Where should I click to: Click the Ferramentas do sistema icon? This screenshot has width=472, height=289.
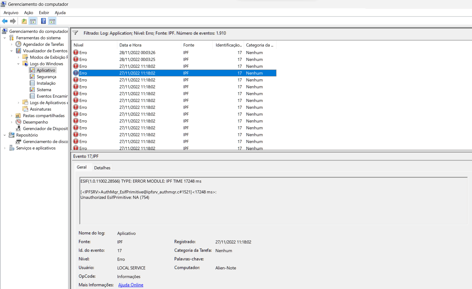tap(12, 38)
